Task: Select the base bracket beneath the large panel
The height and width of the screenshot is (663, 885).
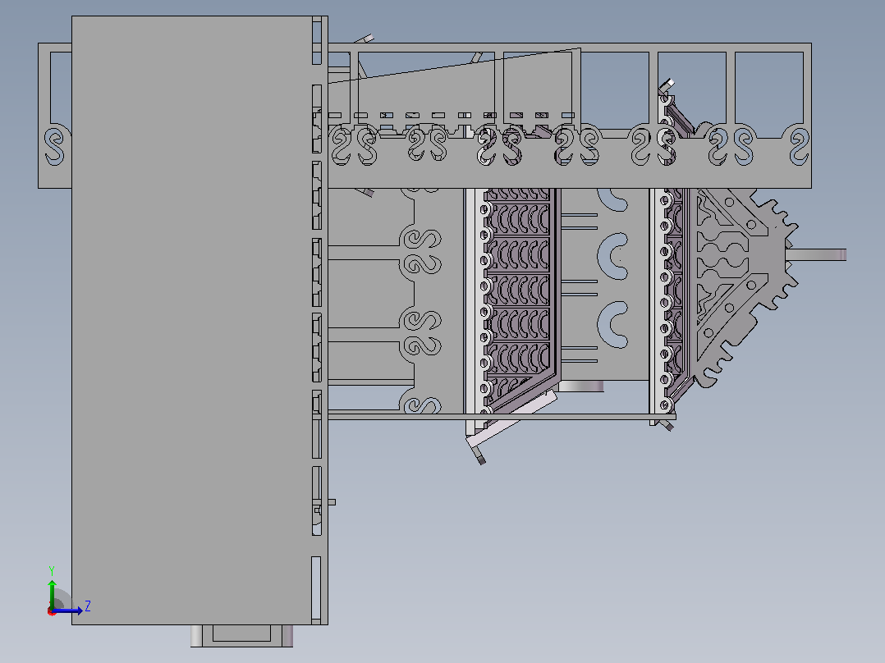Action: (241, 635)
